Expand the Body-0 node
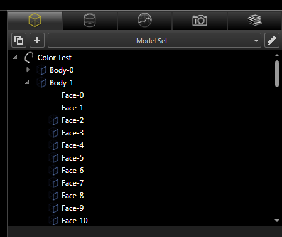Screen dimensions: 282x237 click(28, 70)
